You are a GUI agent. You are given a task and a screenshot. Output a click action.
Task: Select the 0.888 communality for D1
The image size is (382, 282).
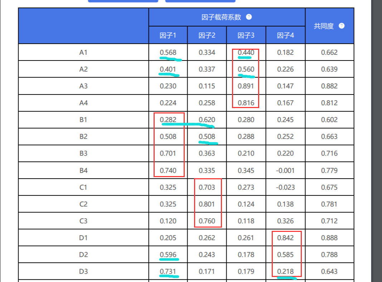[329, 238]
